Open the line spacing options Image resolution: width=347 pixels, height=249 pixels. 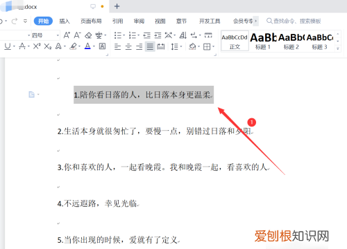(175, 47)
